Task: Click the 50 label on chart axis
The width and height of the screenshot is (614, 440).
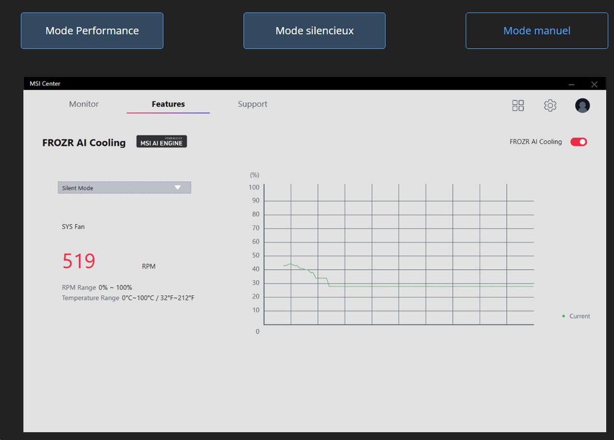Action: [256, 255]
